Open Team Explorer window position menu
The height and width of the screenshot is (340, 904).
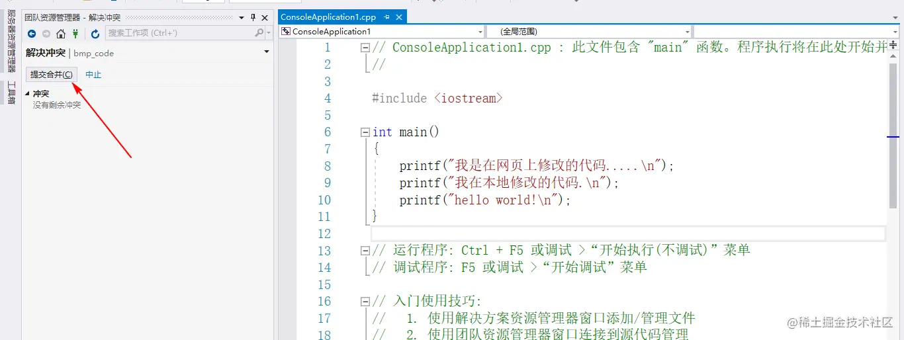tap(241, 17)
